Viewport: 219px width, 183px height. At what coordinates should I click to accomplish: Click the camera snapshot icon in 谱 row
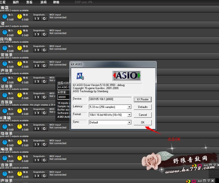(37, 34)
